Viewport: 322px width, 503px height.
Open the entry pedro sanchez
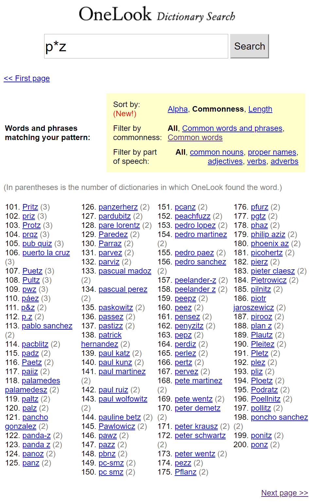pos(200,262)
